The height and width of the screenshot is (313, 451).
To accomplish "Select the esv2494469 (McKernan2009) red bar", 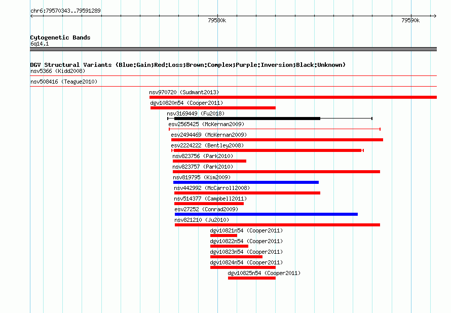I will coord(277,140).
